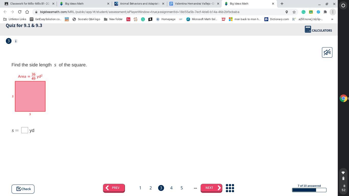Open the Calculators tool
This screenshot has height=196, width=349.
318,30
